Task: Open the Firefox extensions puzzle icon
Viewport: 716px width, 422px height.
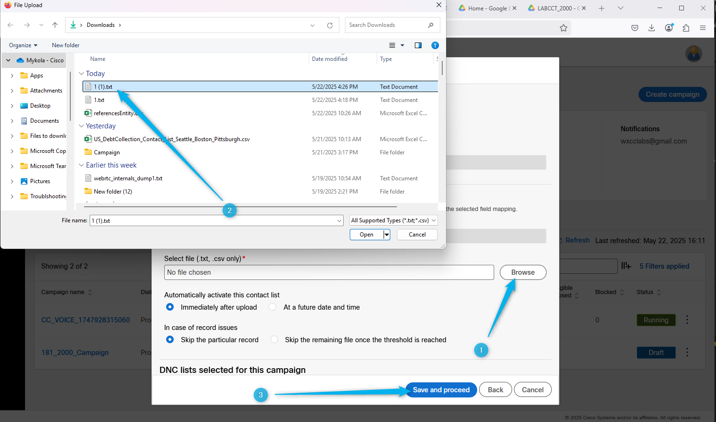Action: 686,28
